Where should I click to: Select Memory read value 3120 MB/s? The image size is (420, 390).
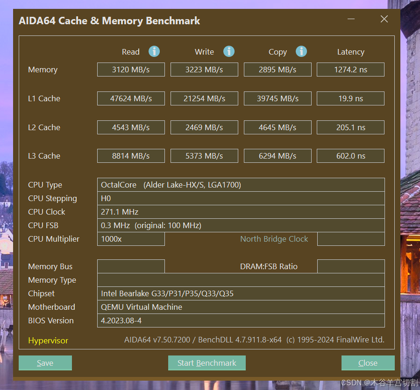(131, 70)
